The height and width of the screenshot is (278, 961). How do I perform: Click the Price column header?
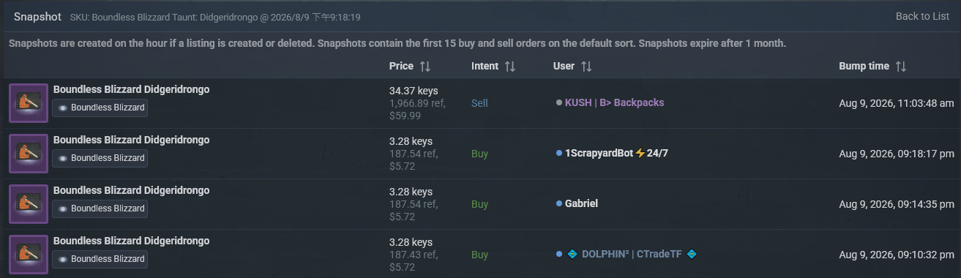401,66
